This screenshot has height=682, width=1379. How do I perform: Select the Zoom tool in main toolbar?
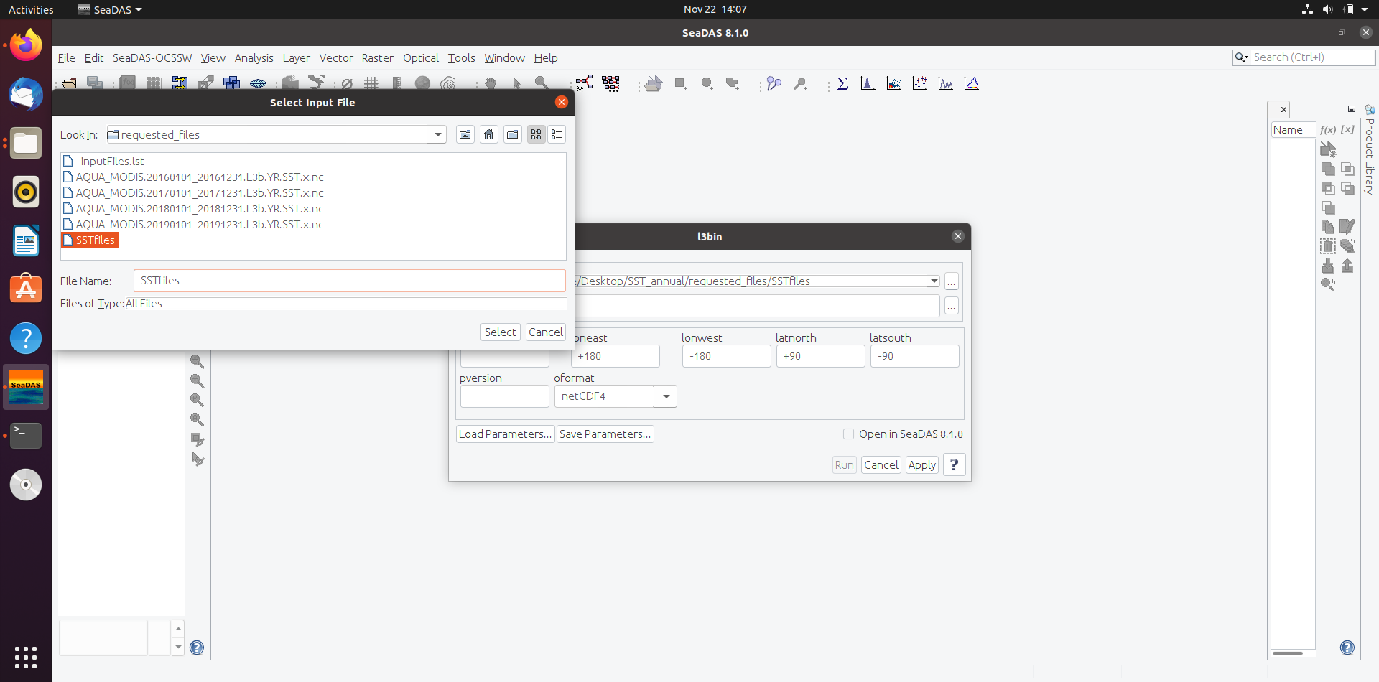coord(541,83)
